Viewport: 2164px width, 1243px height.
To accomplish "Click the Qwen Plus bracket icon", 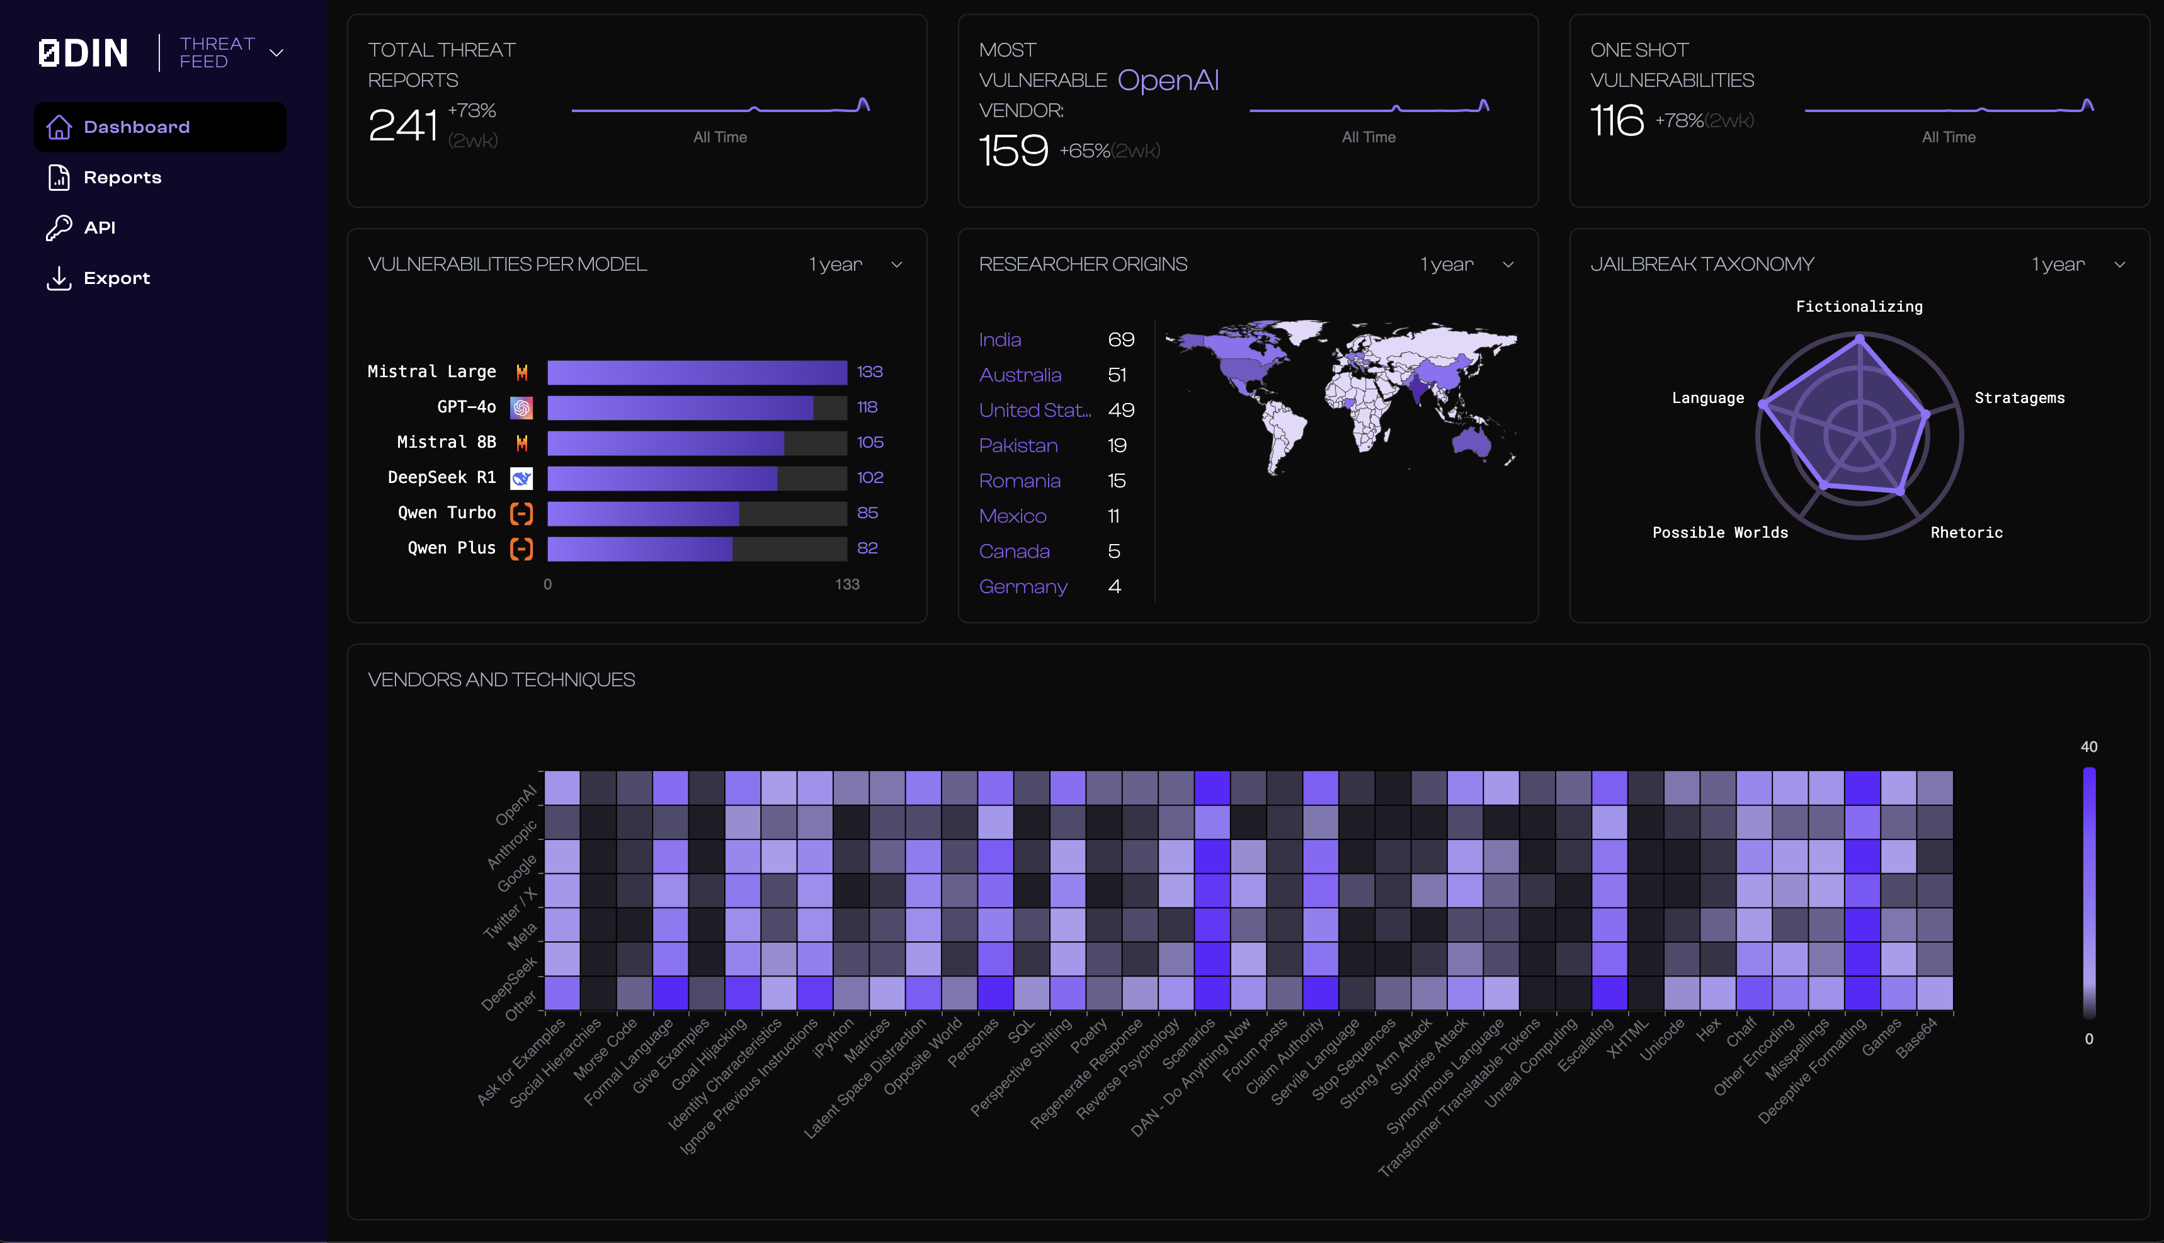I will click(x=521, y=549).
